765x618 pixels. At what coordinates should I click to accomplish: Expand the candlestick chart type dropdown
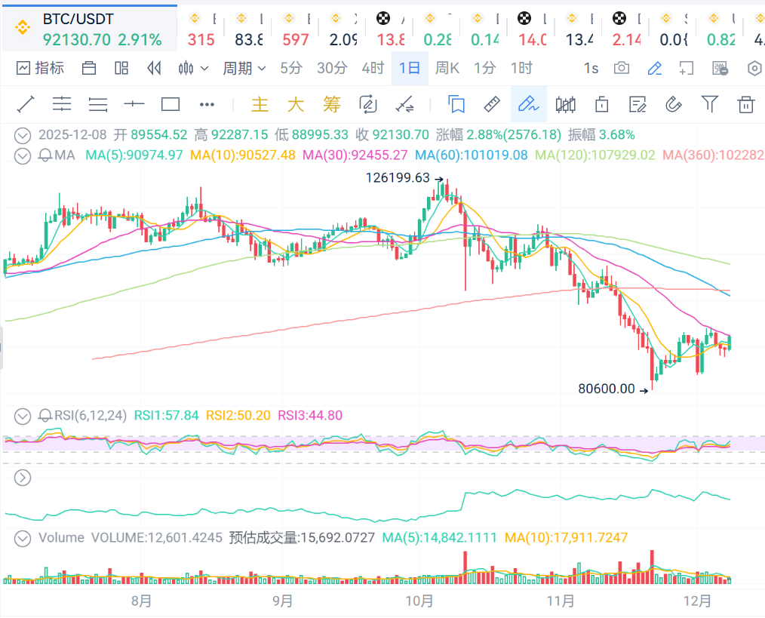[194, 69]
